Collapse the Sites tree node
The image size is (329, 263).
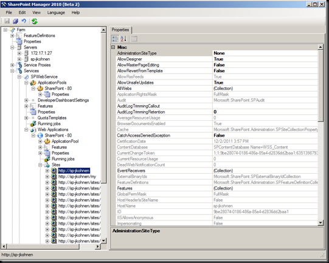coord(40,165)
